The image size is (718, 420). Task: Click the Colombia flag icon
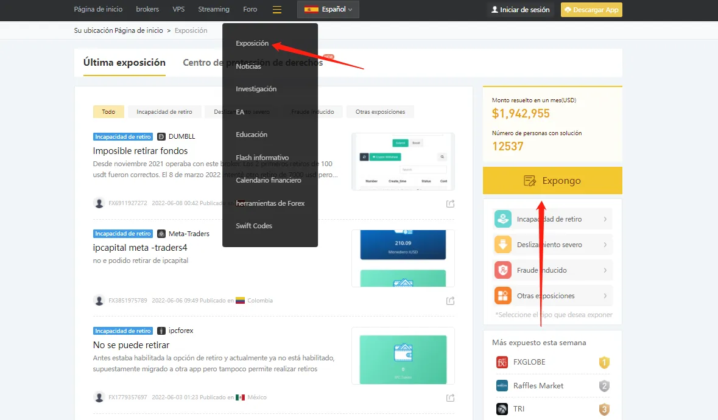(x=241, y=301)
